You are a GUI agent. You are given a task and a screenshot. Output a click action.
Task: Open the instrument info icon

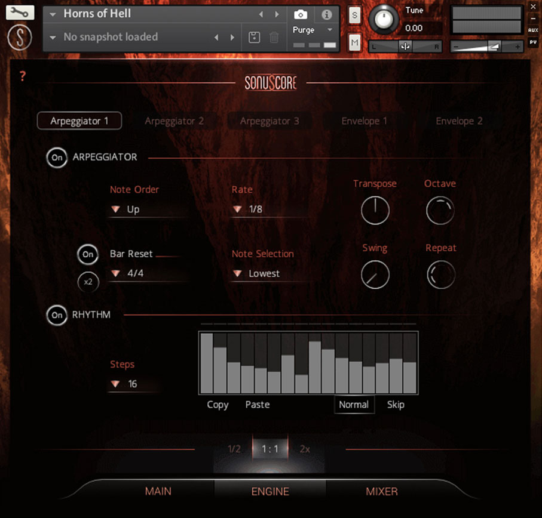(x=326, y=14)
